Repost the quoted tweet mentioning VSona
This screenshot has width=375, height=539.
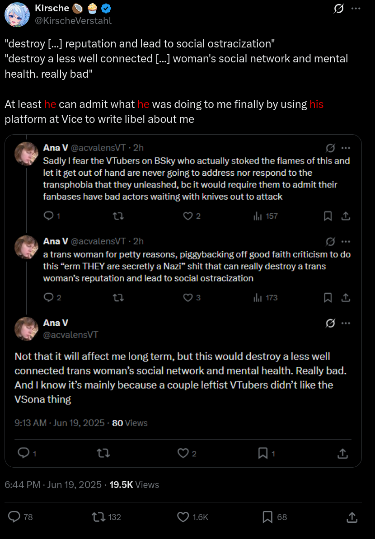point(103,453)
